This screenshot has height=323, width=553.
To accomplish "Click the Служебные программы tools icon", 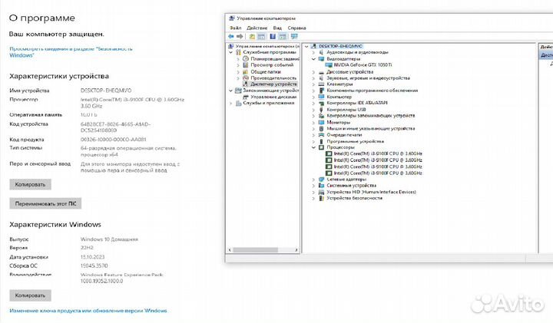I will [238, 52].
